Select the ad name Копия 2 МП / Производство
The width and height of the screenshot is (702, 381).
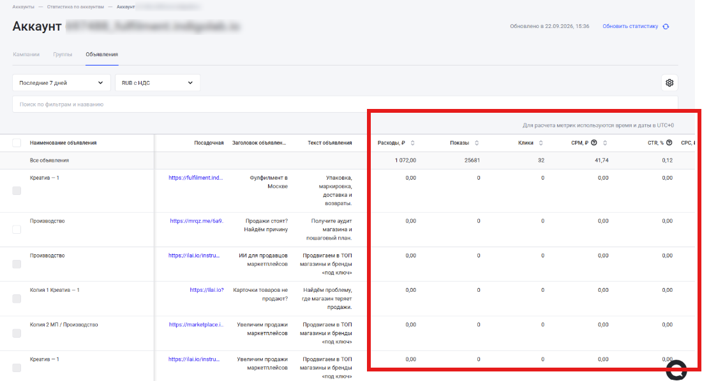click(x=64, y=325)
